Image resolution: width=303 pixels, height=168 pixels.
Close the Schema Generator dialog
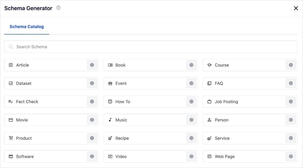point(296,8)
